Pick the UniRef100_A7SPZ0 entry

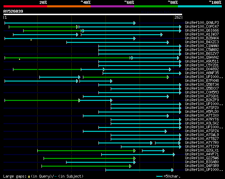(202, 108)
